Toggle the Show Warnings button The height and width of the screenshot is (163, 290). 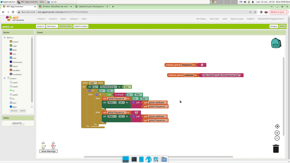click(x=49, y=151)
